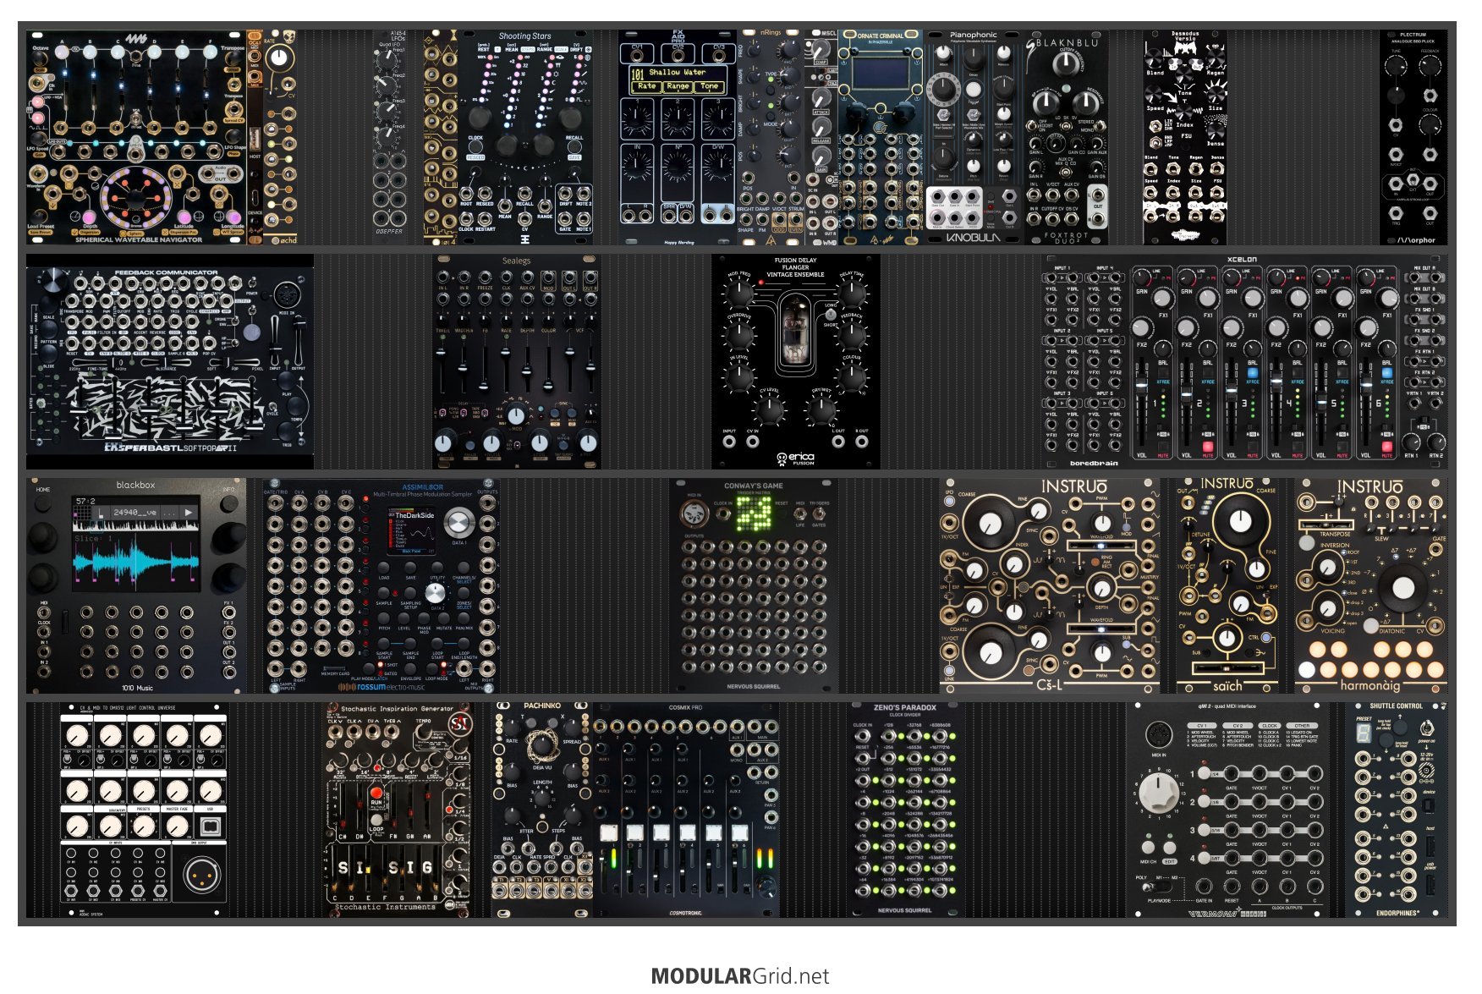Select the Zeno's Paradox clock divider module
This screenshot has width=1482, height=994.
coord(905,810)
